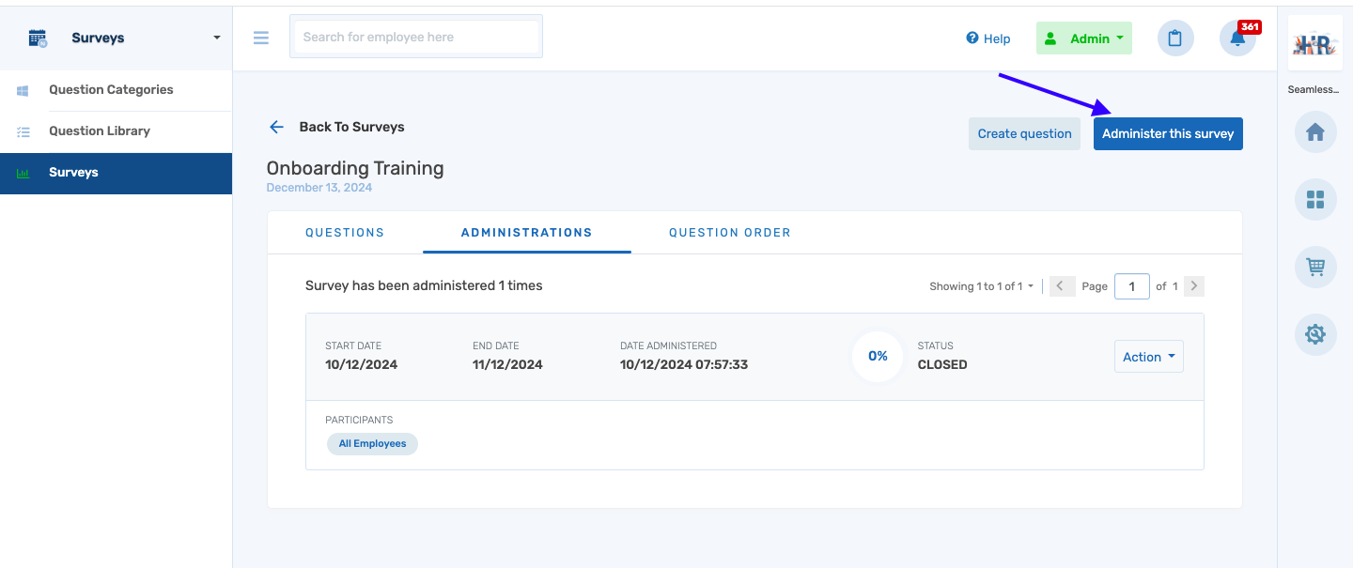Click the back arrow icon

(x=276, y=127)
